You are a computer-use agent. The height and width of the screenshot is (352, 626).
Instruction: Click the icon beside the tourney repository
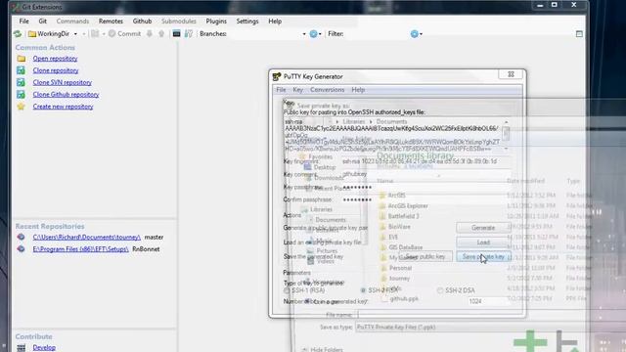pos(22,237)
